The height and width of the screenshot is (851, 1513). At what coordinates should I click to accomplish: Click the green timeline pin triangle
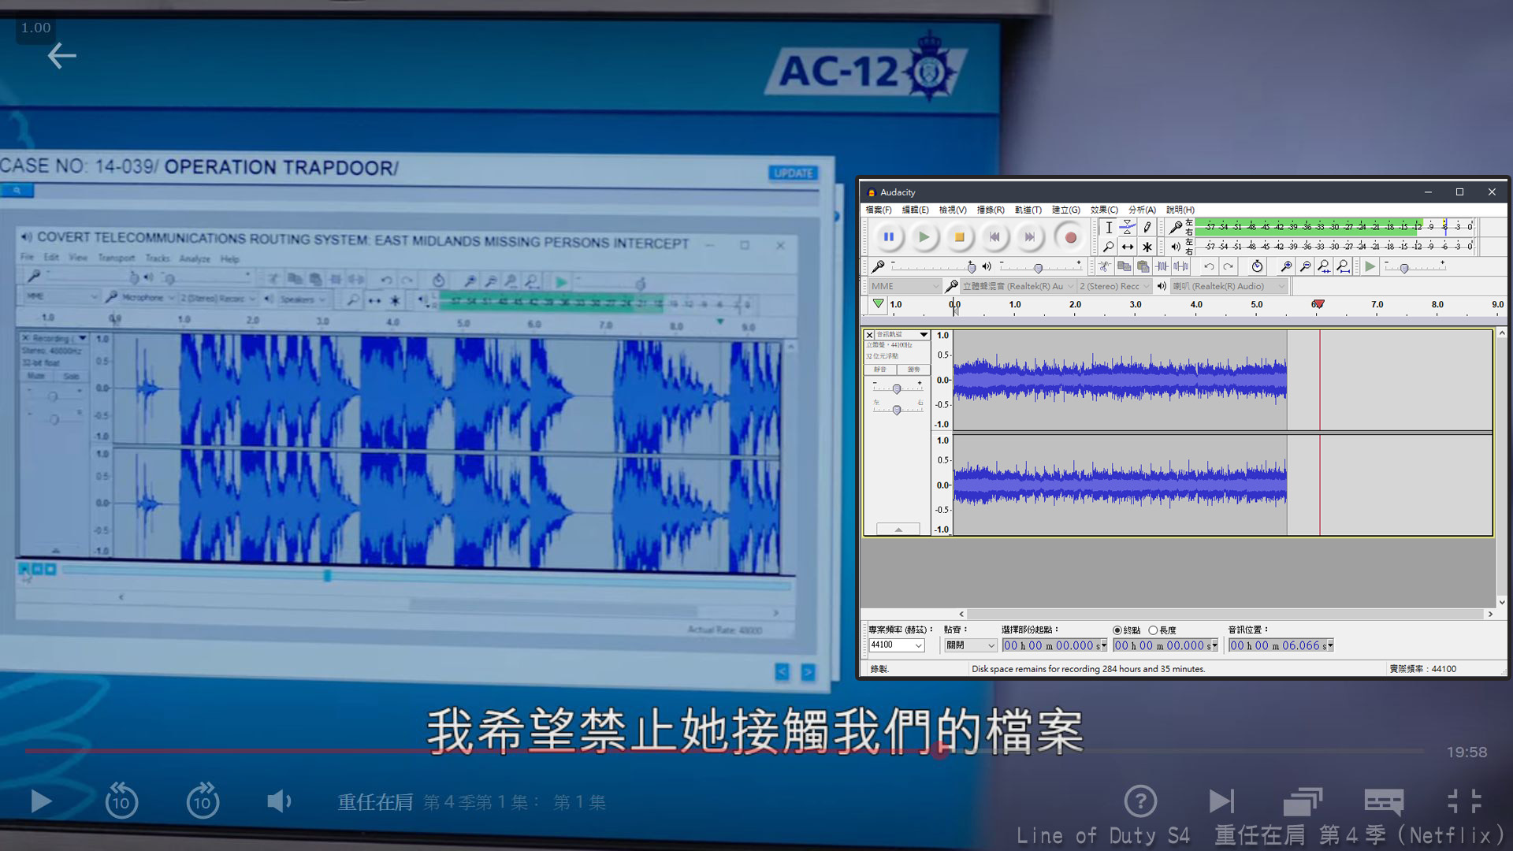coord(878,303)
